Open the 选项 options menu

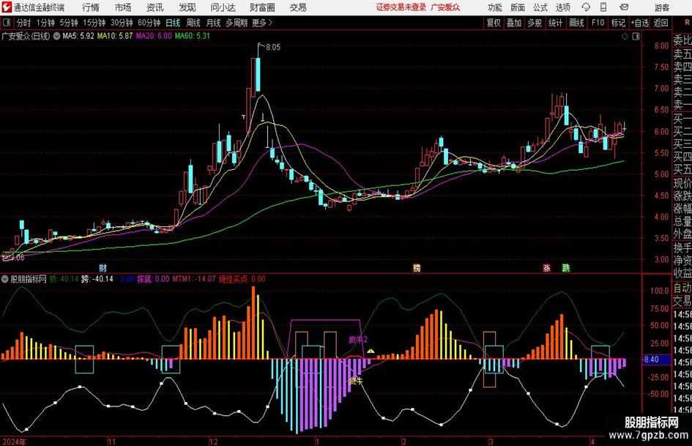point(562,7)
